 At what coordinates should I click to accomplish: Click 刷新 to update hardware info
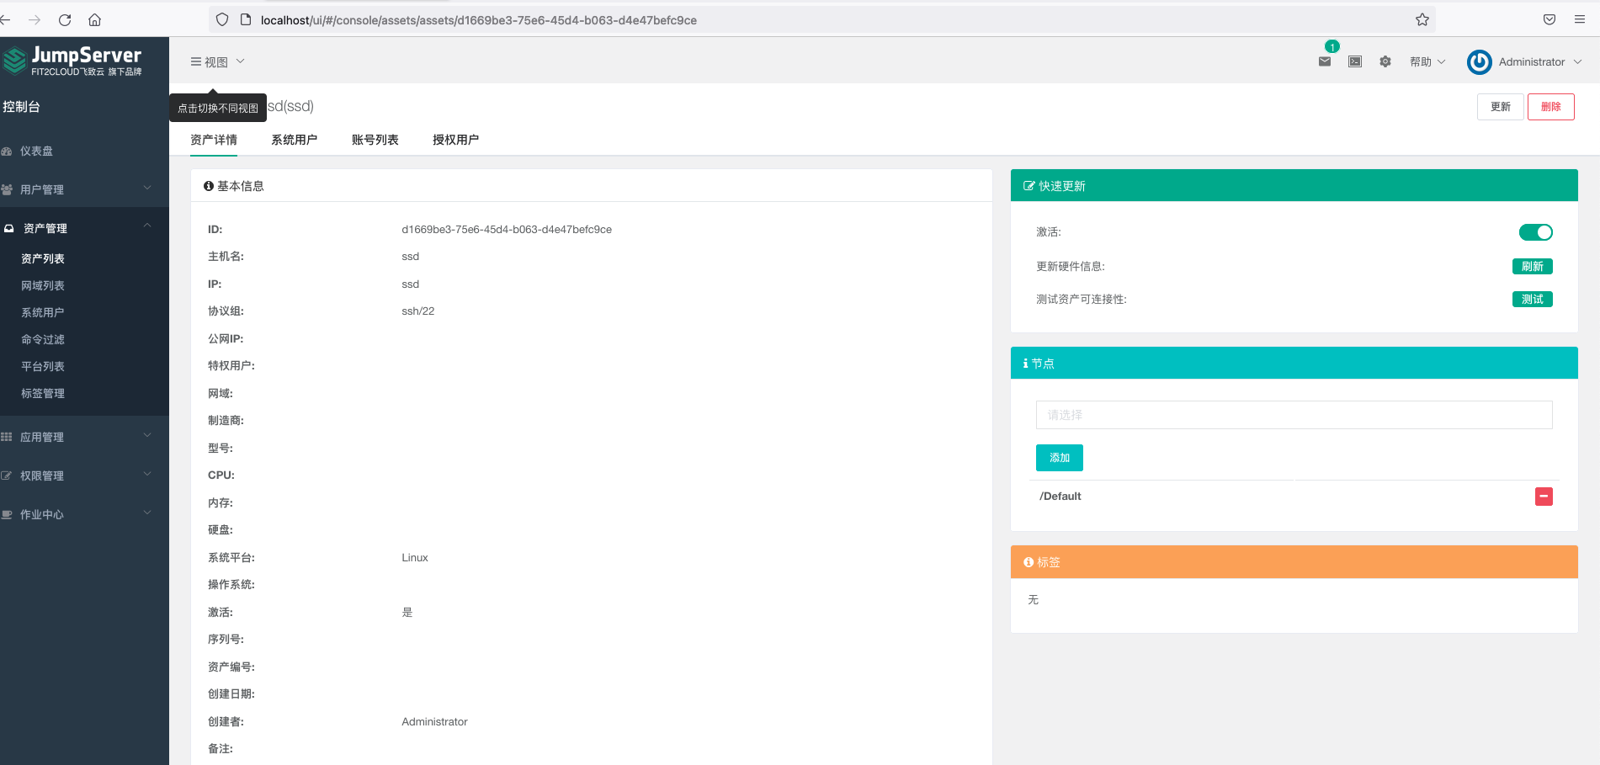tap(1533, 267)
